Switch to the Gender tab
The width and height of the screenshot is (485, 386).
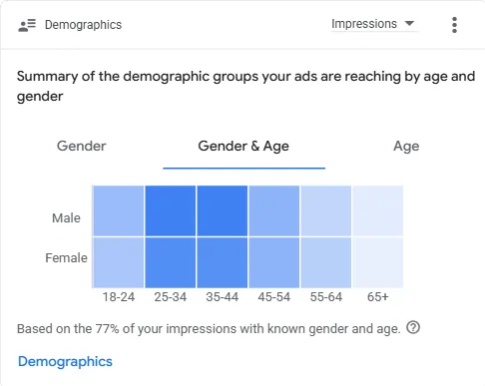pyautogui.click(x=82, y=146)
